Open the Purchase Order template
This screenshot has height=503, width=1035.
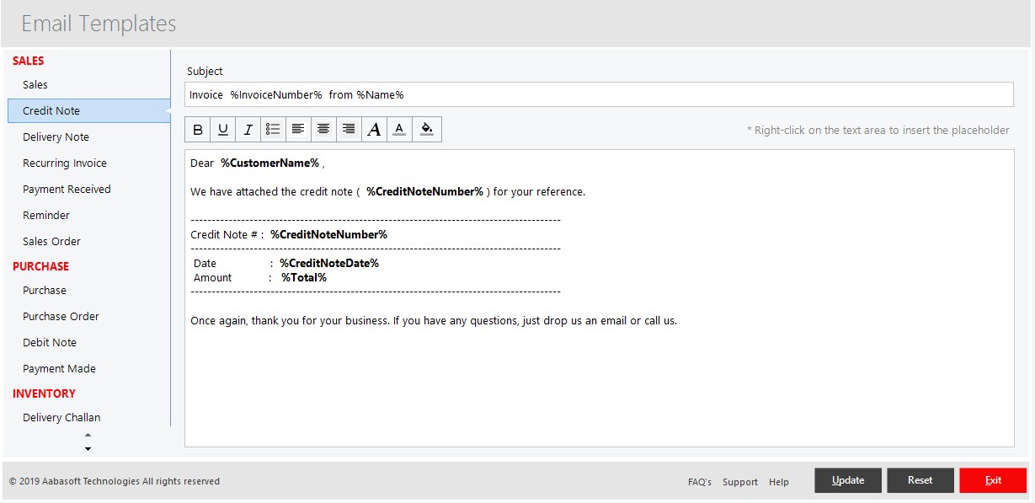click(x=61, y=316)
